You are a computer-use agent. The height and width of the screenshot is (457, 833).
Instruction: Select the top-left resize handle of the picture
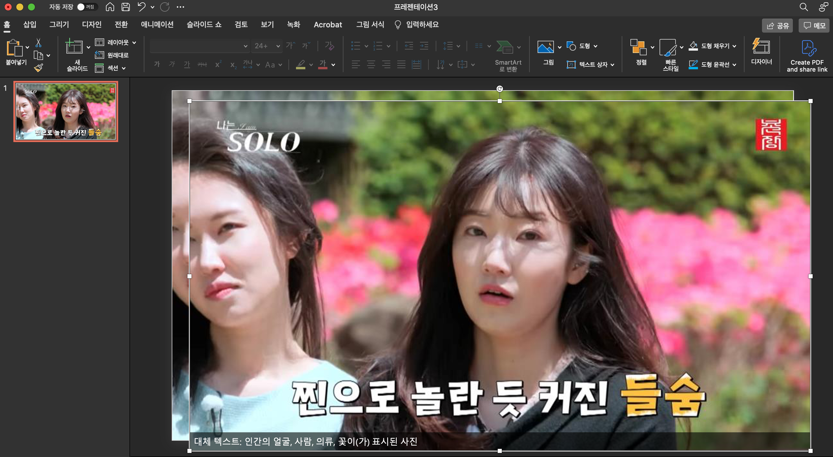point(189,101)
